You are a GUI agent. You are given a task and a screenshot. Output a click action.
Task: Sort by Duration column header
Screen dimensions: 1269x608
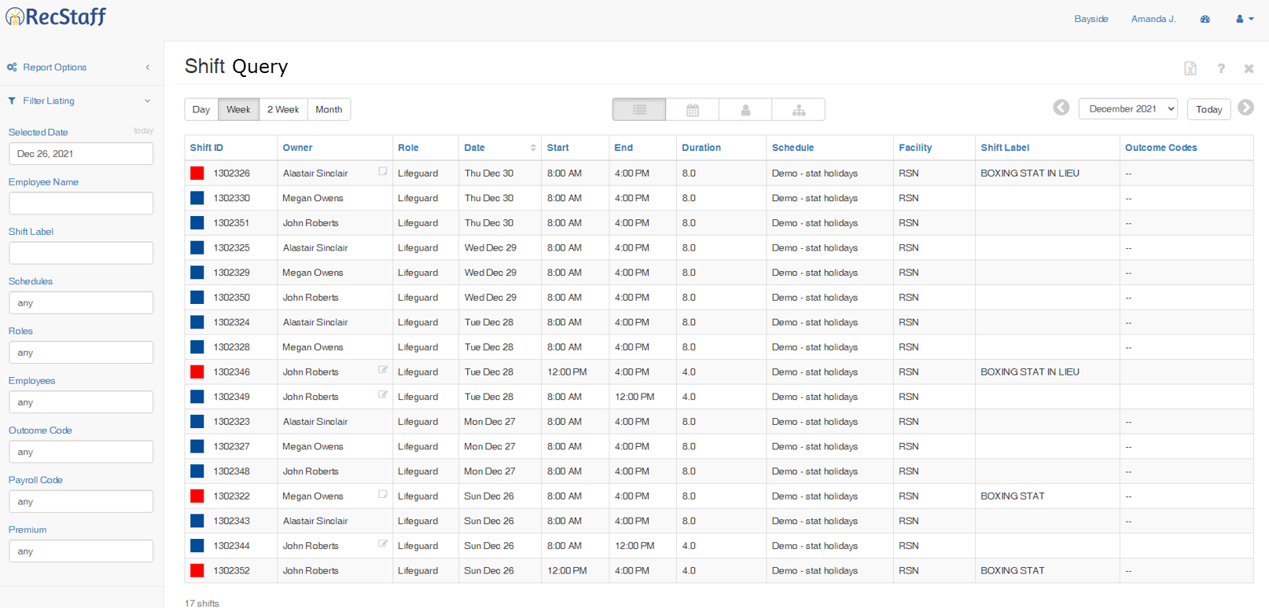(x=701, y=148)
